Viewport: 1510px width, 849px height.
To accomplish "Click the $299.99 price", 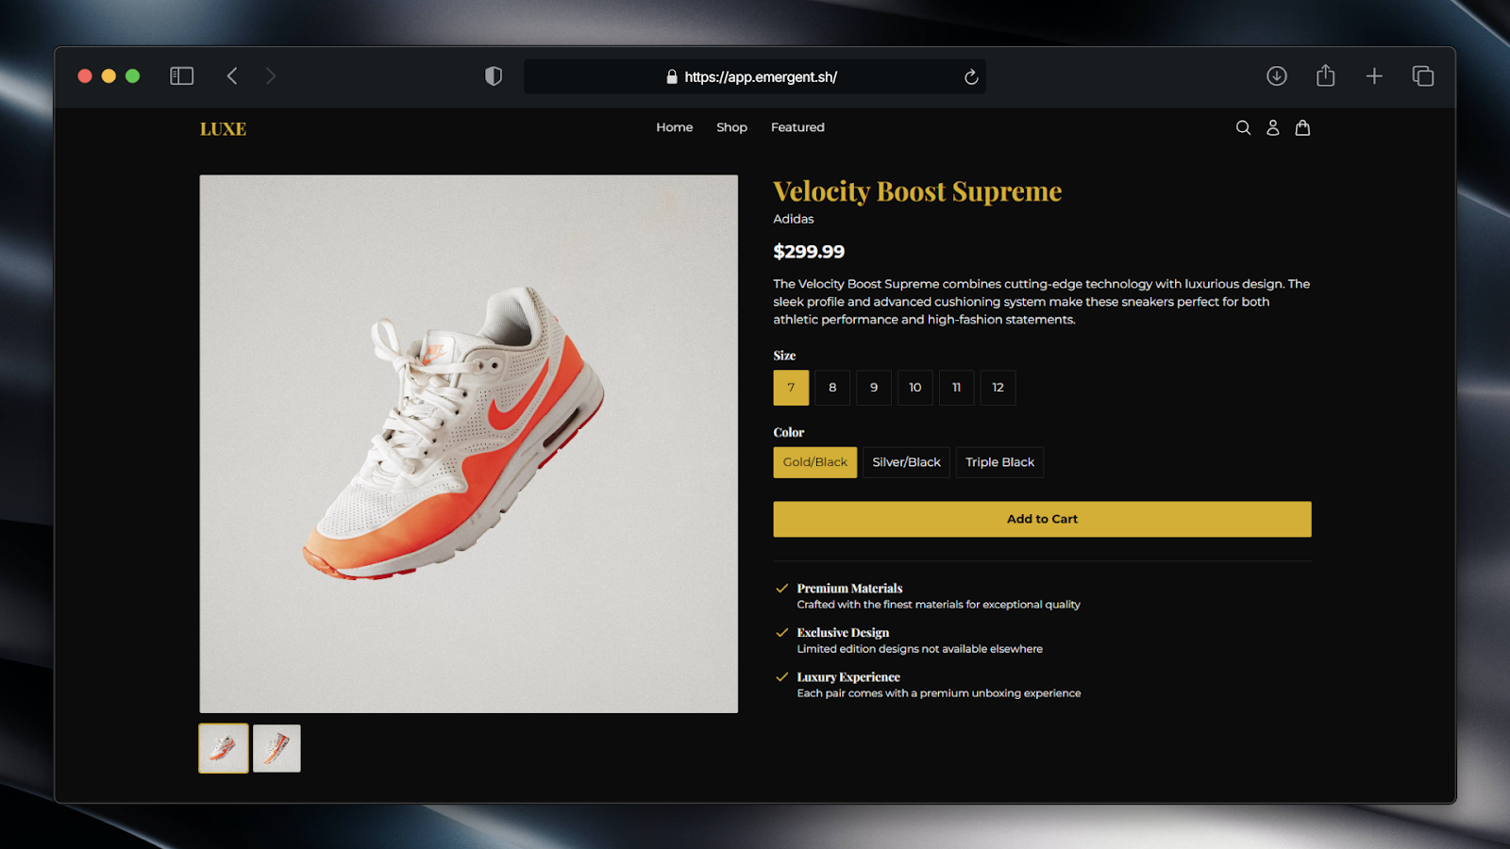I will pyautogui.click(x=809, y=252).
